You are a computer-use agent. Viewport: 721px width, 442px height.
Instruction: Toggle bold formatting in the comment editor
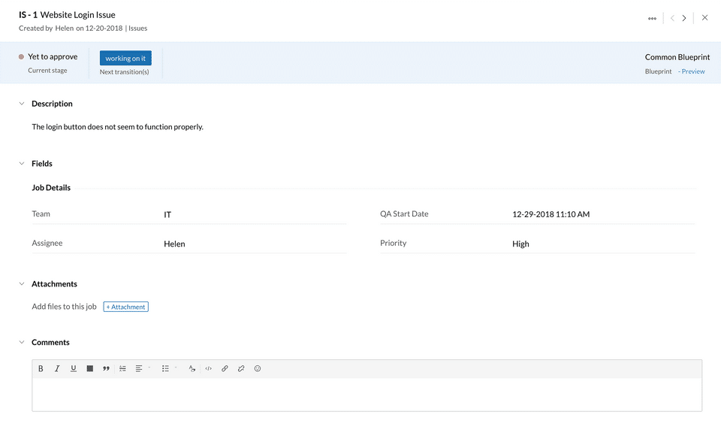pos(41,368)
